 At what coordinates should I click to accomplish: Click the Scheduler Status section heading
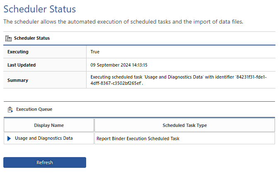pos(32,38)
